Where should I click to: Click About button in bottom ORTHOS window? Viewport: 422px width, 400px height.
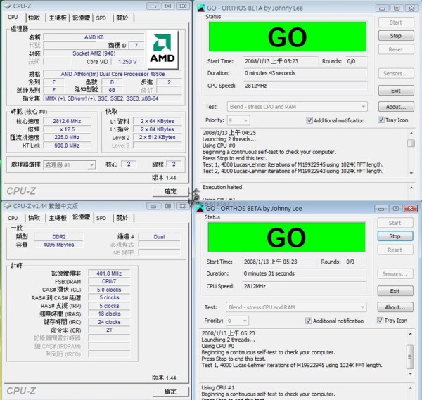[x=395, y=307]
